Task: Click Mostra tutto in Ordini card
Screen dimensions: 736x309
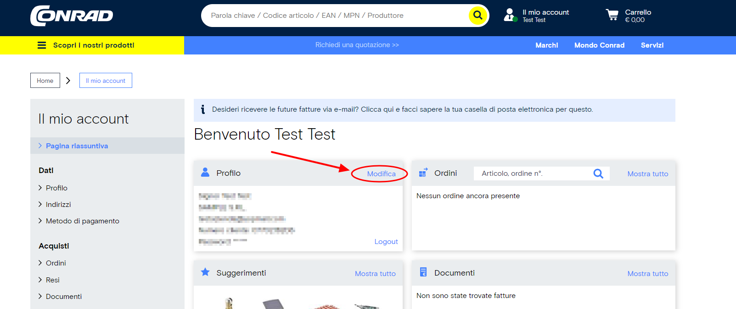Action: click(647, 174)
